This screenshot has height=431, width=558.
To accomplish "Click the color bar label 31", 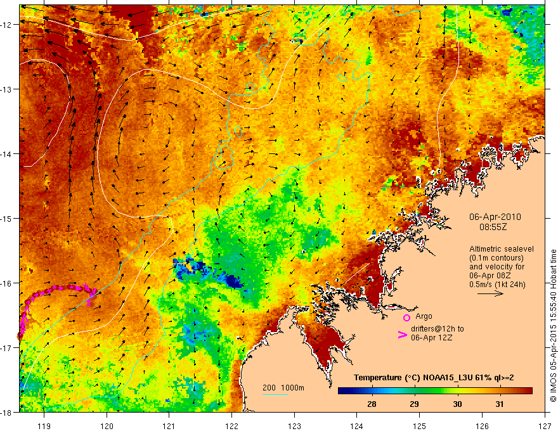I will [x=500, y=404].
